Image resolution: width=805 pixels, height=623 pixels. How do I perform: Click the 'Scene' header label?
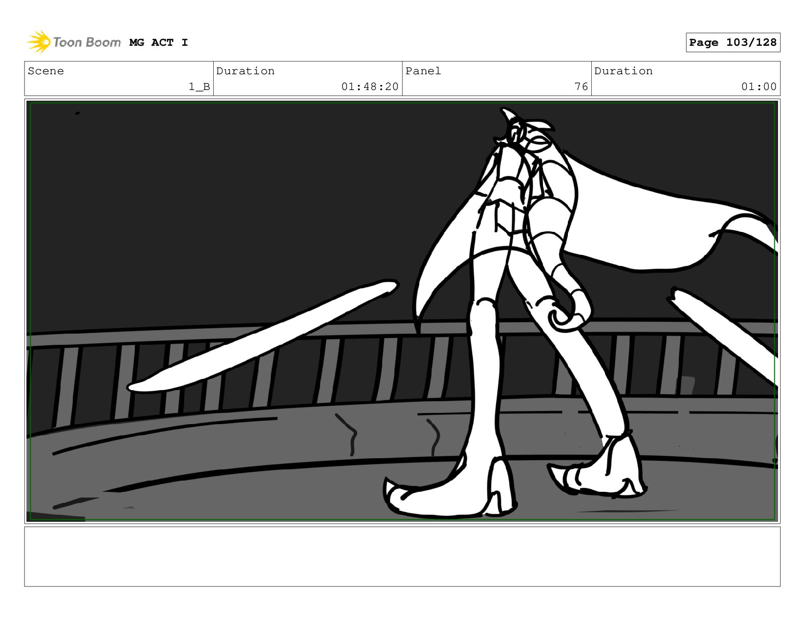click(46, 71)
